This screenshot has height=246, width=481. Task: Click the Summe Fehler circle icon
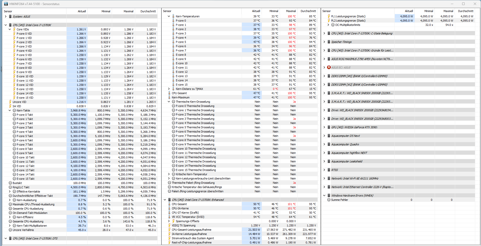(329, 200)
